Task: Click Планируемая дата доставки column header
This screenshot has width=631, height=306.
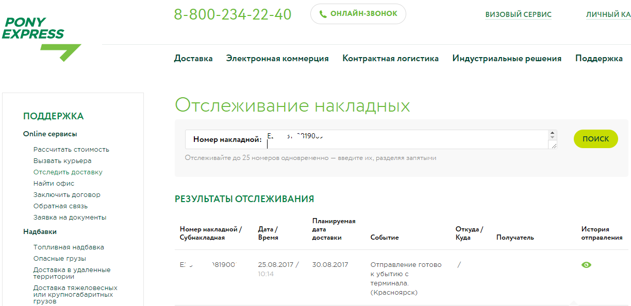Action: 334,229
